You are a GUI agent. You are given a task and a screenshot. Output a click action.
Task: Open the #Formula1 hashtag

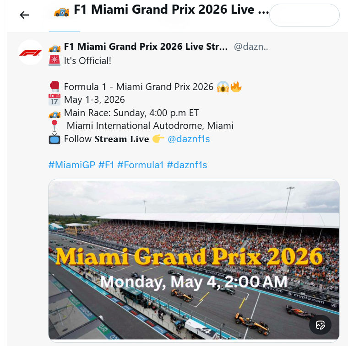pos(140,165)
